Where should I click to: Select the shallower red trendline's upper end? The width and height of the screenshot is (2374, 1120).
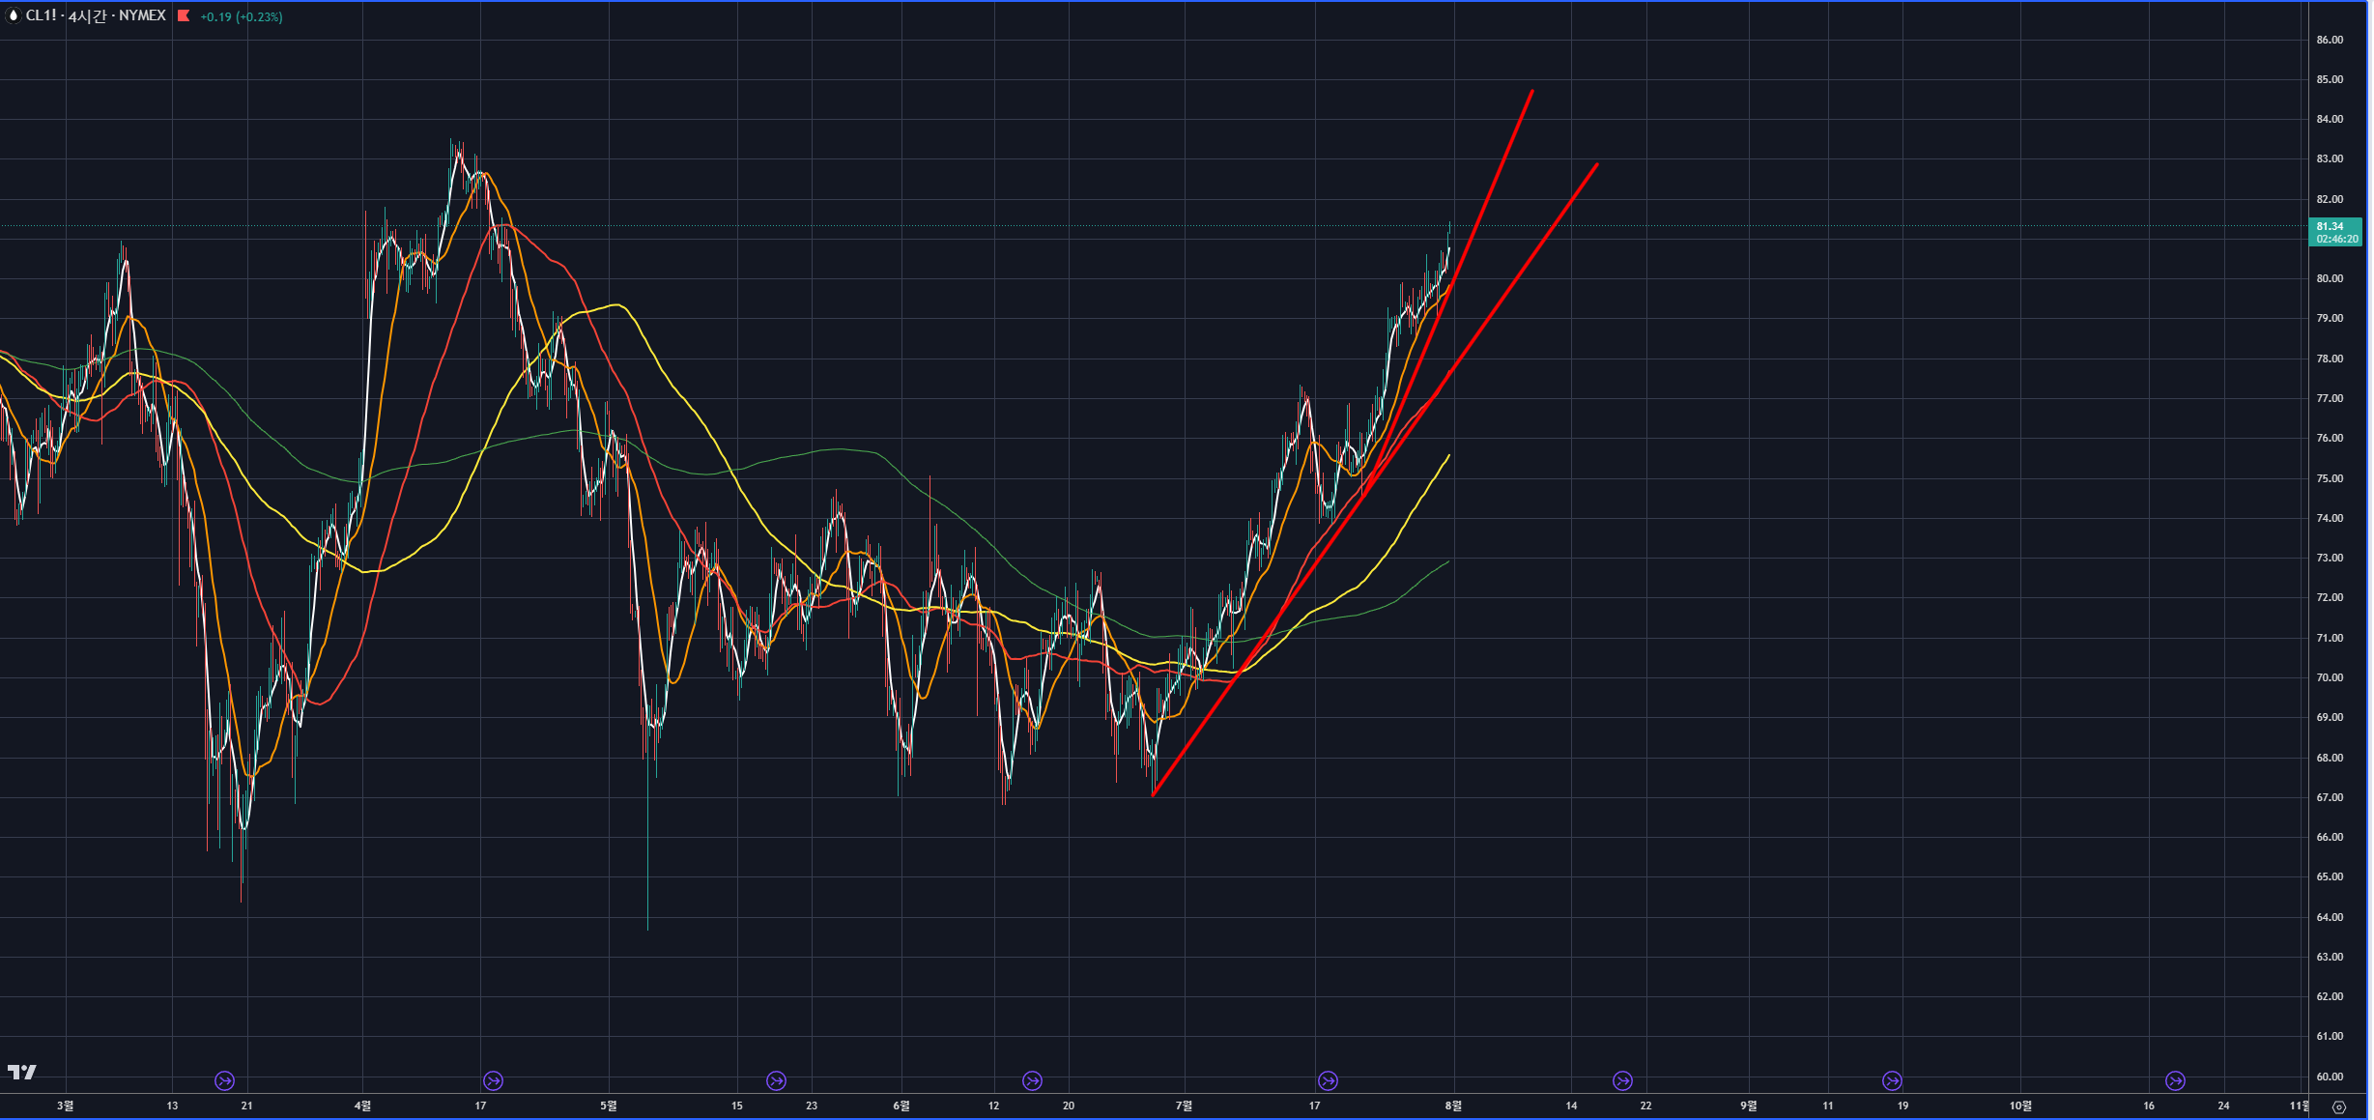pos(1595,165)
